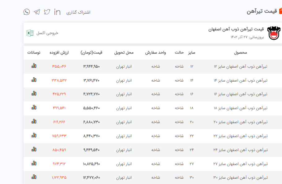Click the ارزش افزوده column header
Viewport: 282px width, 184px height.
[59, 53]
